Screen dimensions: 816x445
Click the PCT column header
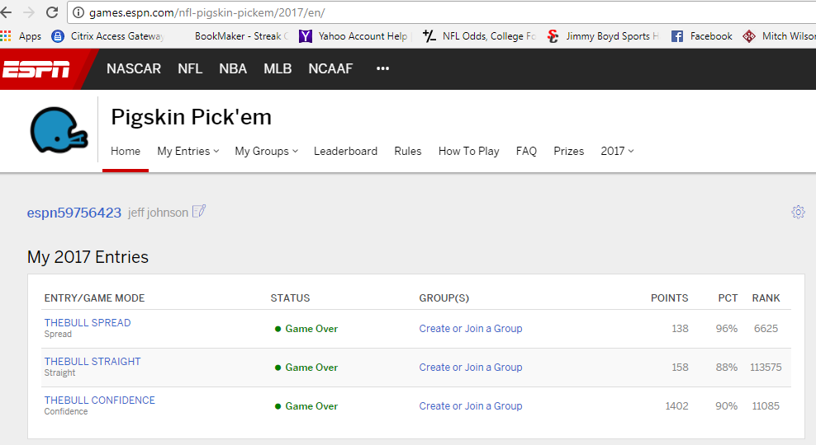pos(728,298)
